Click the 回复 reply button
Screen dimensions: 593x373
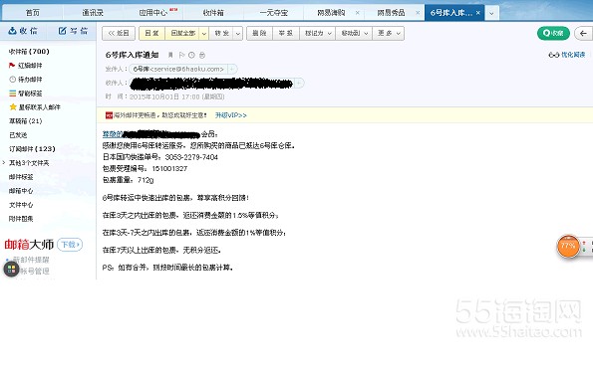pyautogui.click(x=152, y=33)
